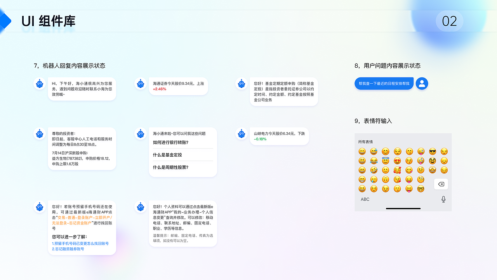The width and height of the screenshot is (497, 280).
Task: Click the robot avatar next to 山峡电力 stock reply
Action: click(x=241, y=134)
